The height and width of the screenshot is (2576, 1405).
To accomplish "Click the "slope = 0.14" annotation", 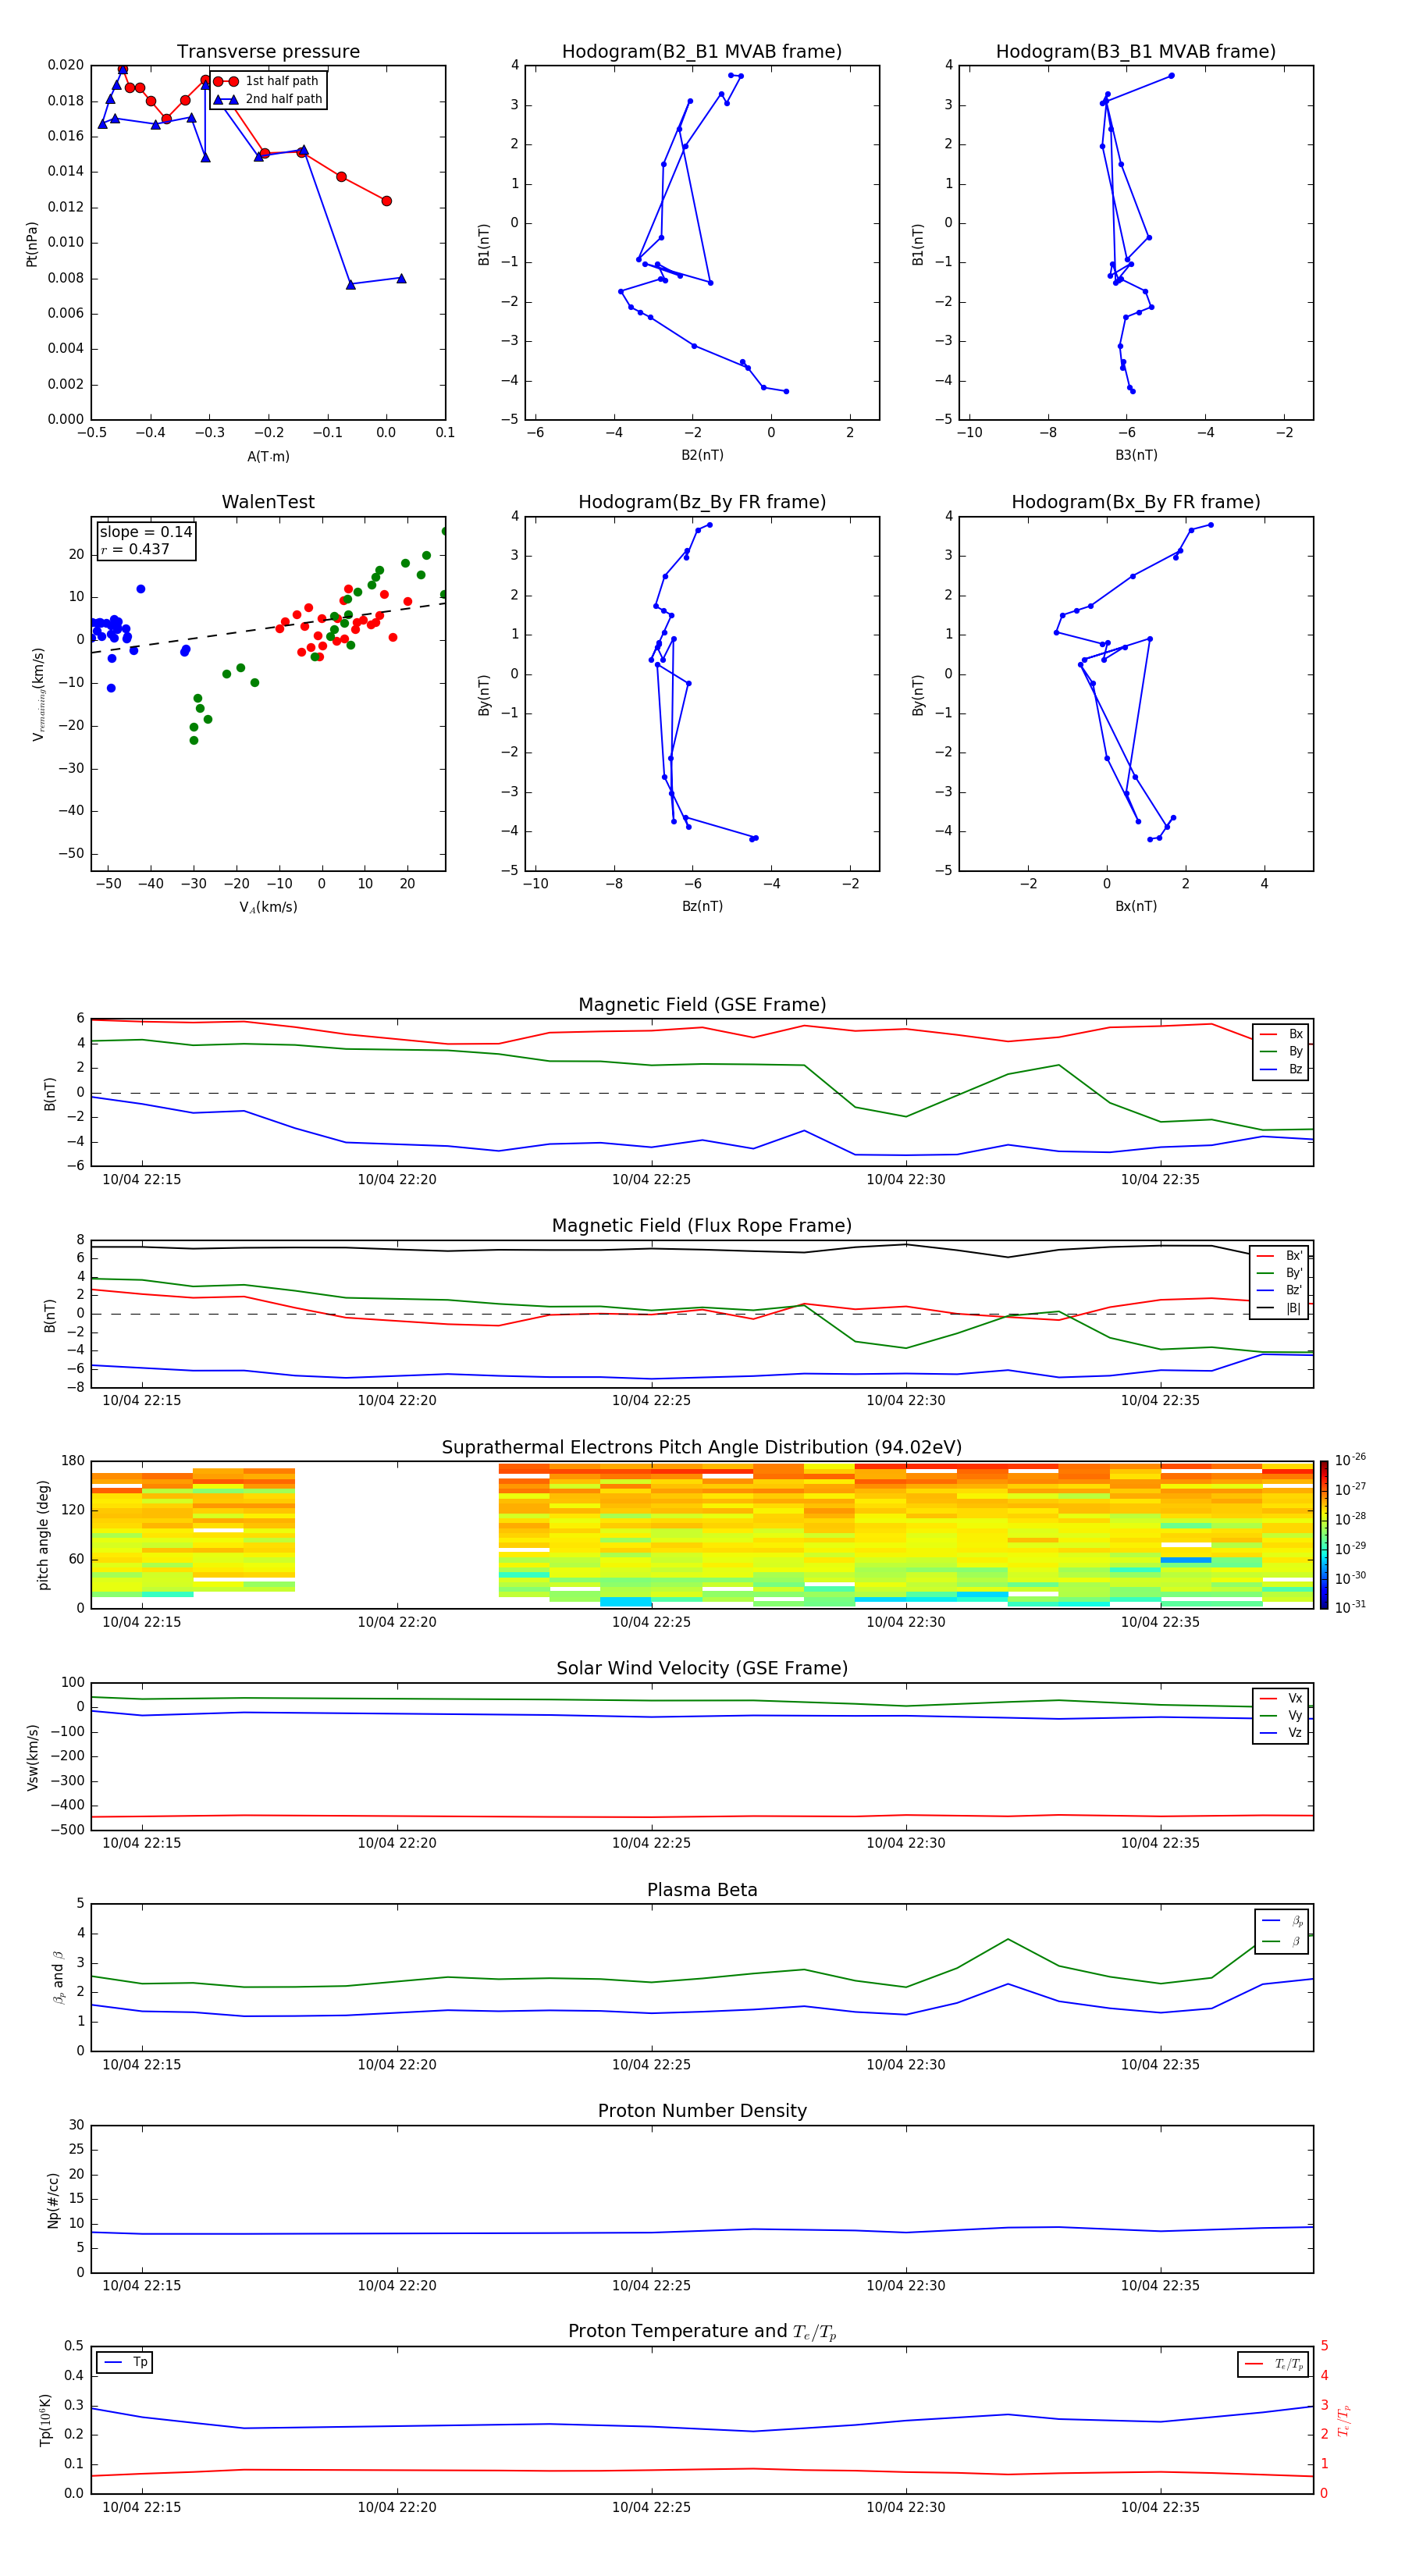I will (146, 532).
